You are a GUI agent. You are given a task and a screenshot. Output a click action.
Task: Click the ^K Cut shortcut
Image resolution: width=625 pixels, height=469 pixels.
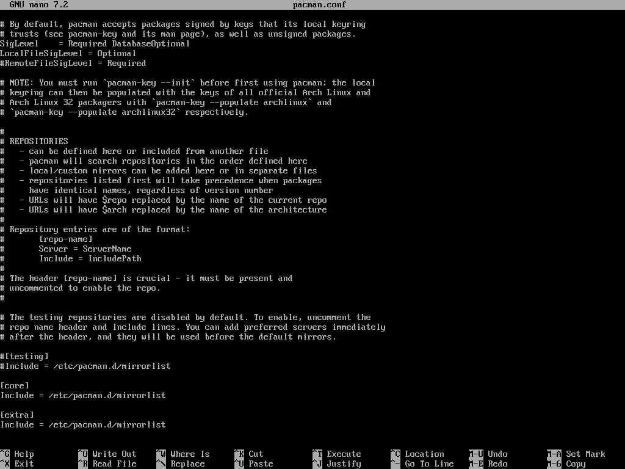[249, 454]
